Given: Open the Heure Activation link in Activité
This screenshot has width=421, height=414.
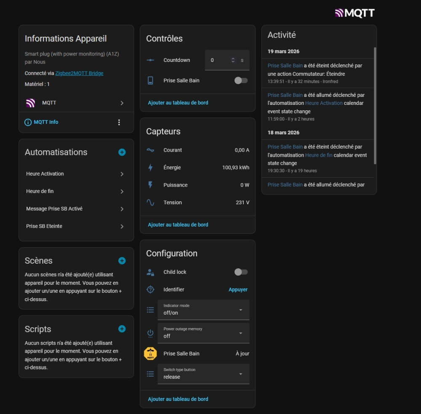Looking at the screenshot, I should (x=324, y=103).
